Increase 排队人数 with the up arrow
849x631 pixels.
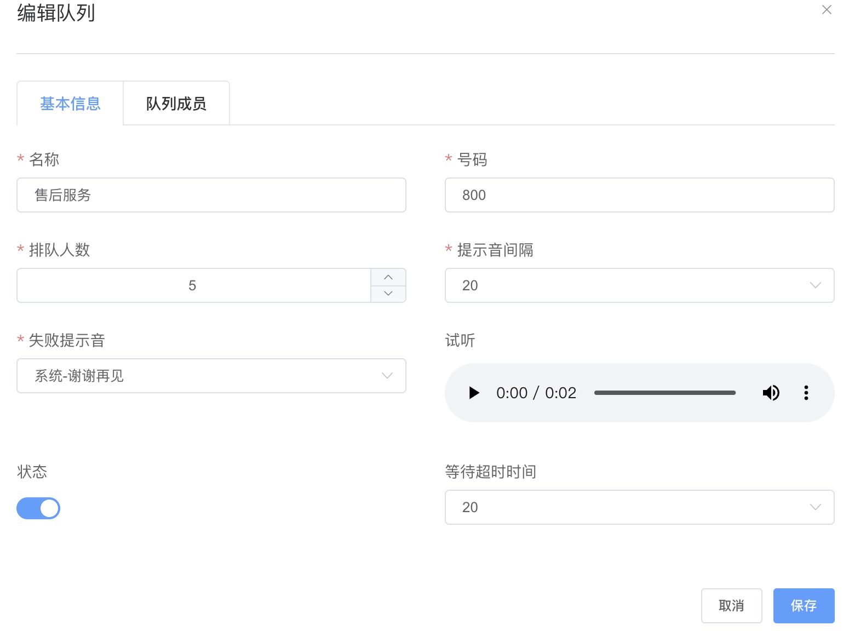pos(388,277)
